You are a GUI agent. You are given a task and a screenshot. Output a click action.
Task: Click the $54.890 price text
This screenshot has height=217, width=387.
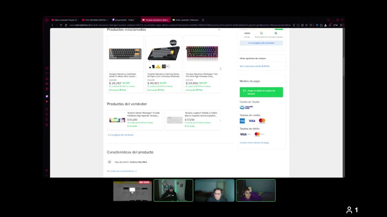pyautogui.click(x=192, y=83)
